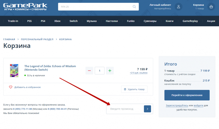This screenshot has width=219, height=129.
Task: Click the search magnifier icon
Action: [134, 6]
